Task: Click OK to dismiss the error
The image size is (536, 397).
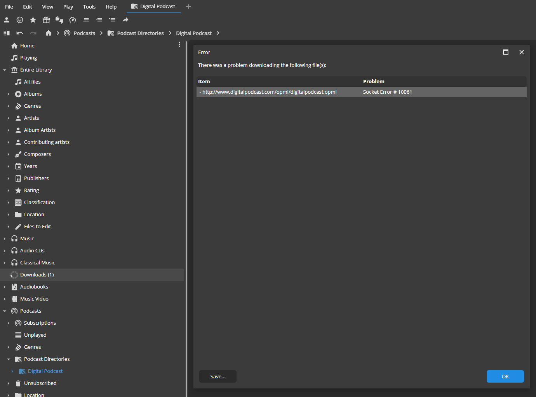Action: pos(505,376)
